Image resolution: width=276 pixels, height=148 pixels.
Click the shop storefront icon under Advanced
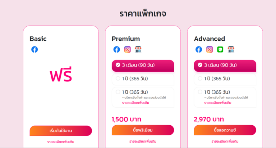click(231, 50)
